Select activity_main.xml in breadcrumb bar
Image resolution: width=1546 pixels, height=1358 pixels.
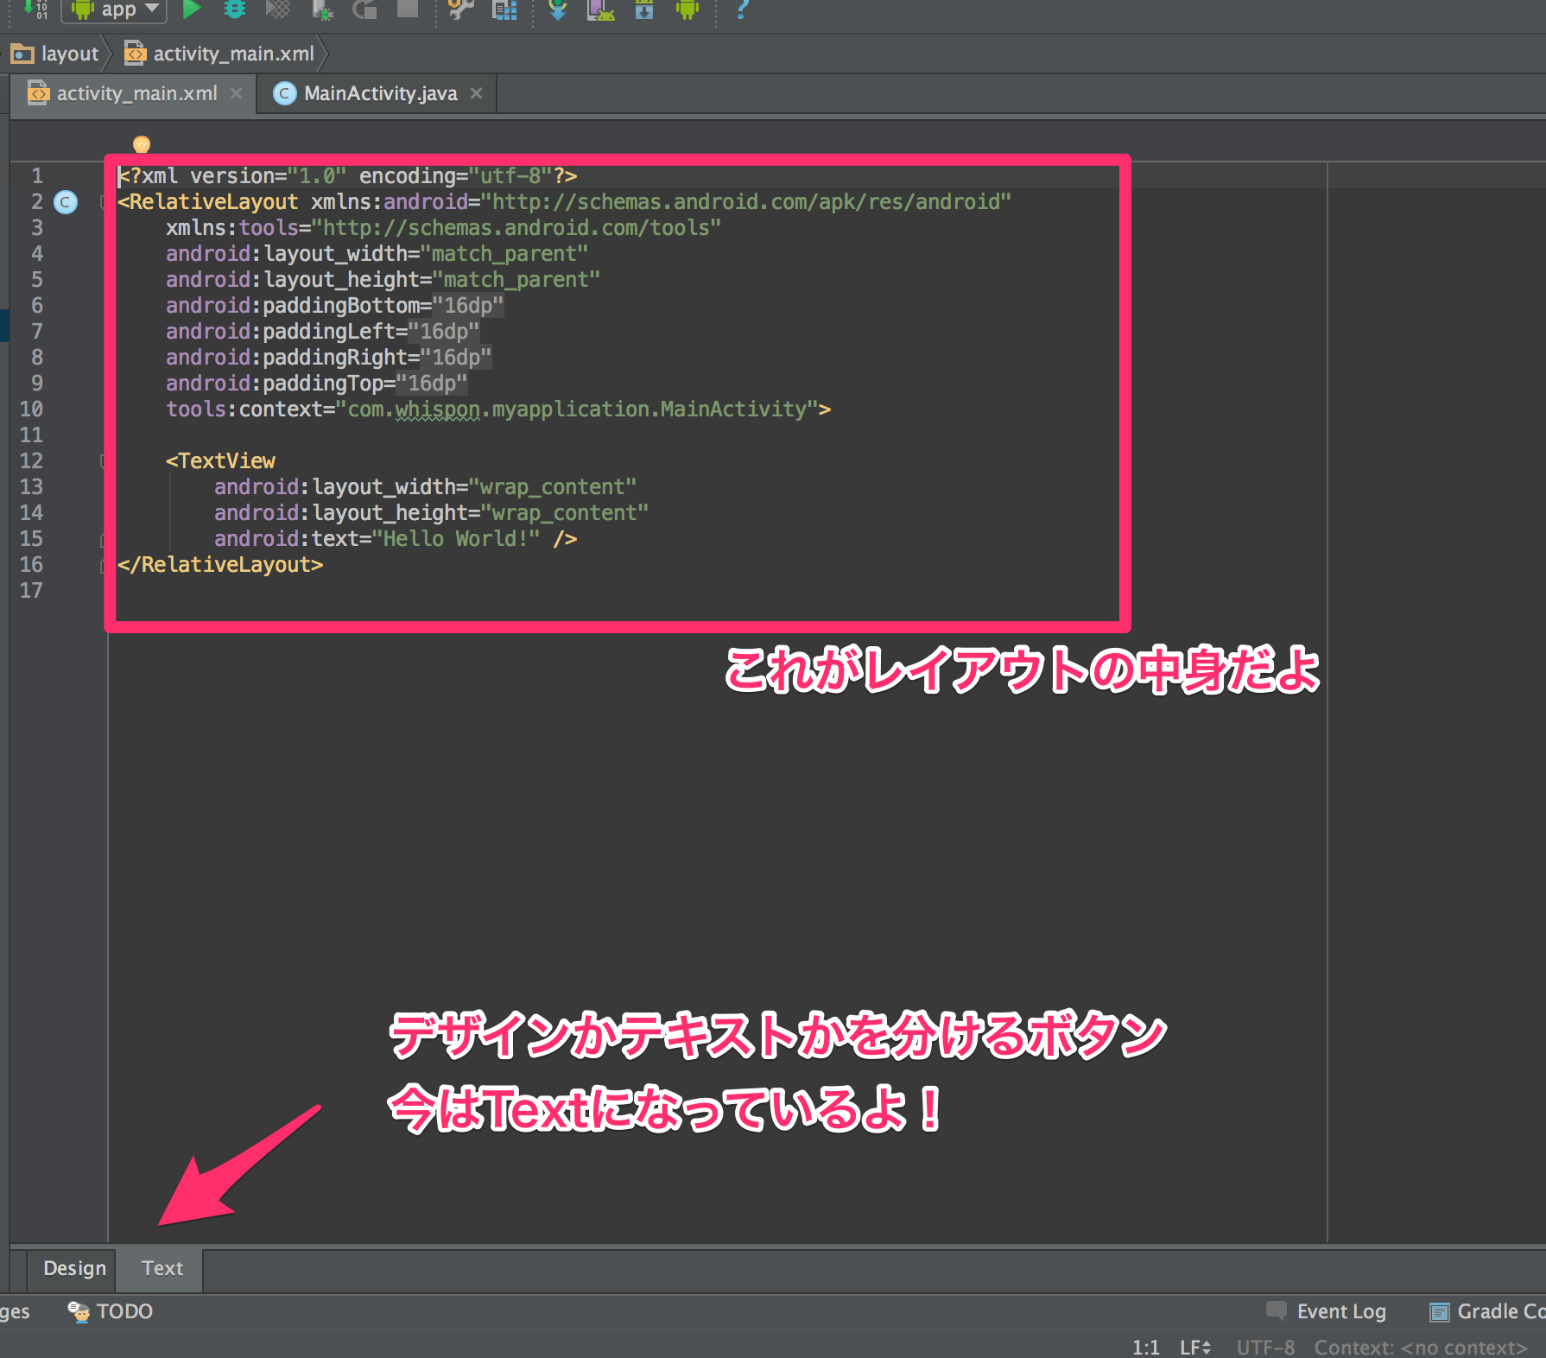(219, 54)
